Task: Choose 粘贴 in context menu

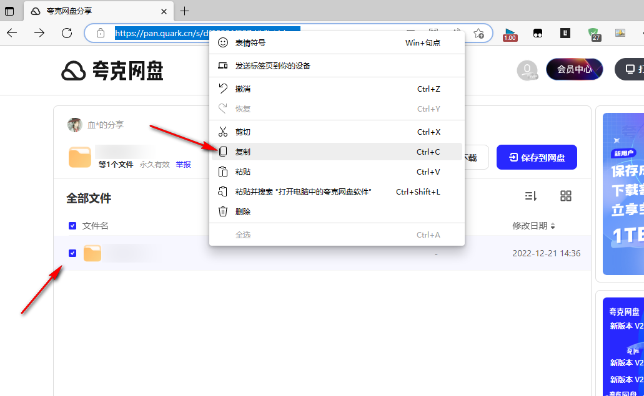Action: [337, 171]
